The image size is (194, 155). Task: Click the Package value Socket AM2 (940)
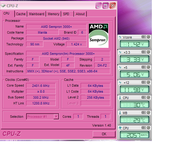pyautogui.click(x=56, y=38)
